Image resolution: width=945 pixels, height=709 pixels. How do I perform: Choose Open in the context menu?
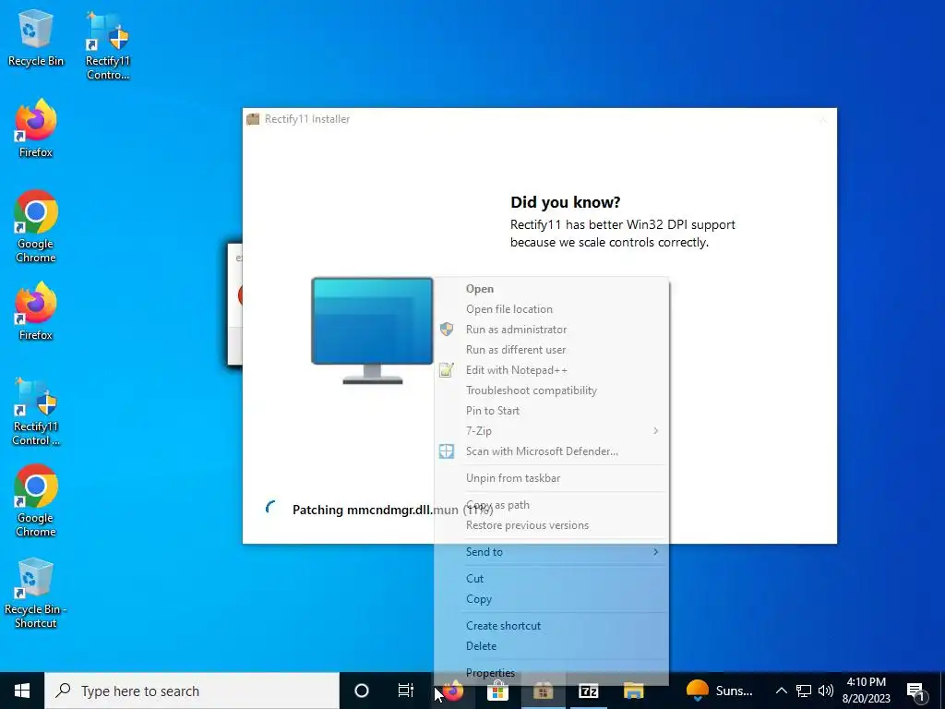(x=552, y=289)
